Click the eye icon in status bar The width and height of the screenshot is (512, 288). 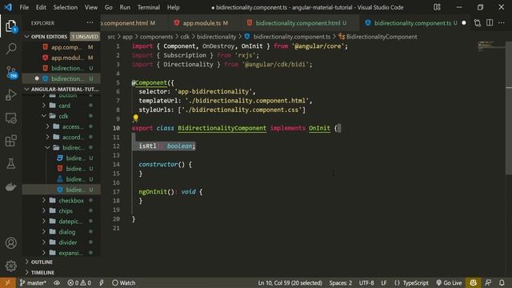57,282
